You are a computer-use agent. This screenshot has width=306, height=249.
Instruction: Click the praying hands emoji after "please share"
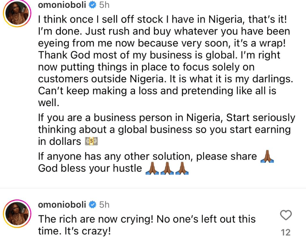(x=267, y=156)
